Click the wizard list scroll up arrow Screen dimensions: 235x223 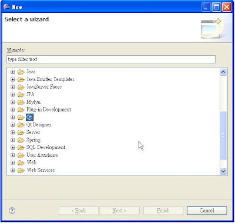pos(223,72)
